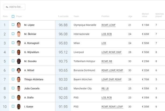Sort by the % accurate column header
The image size is (165, 111).
click(x=63, y=16)
